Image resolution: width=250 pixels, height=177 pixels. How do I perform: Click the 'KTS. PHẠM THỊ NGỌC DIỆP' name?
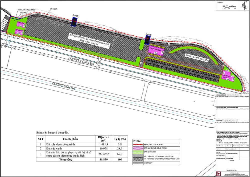point(232,153)
